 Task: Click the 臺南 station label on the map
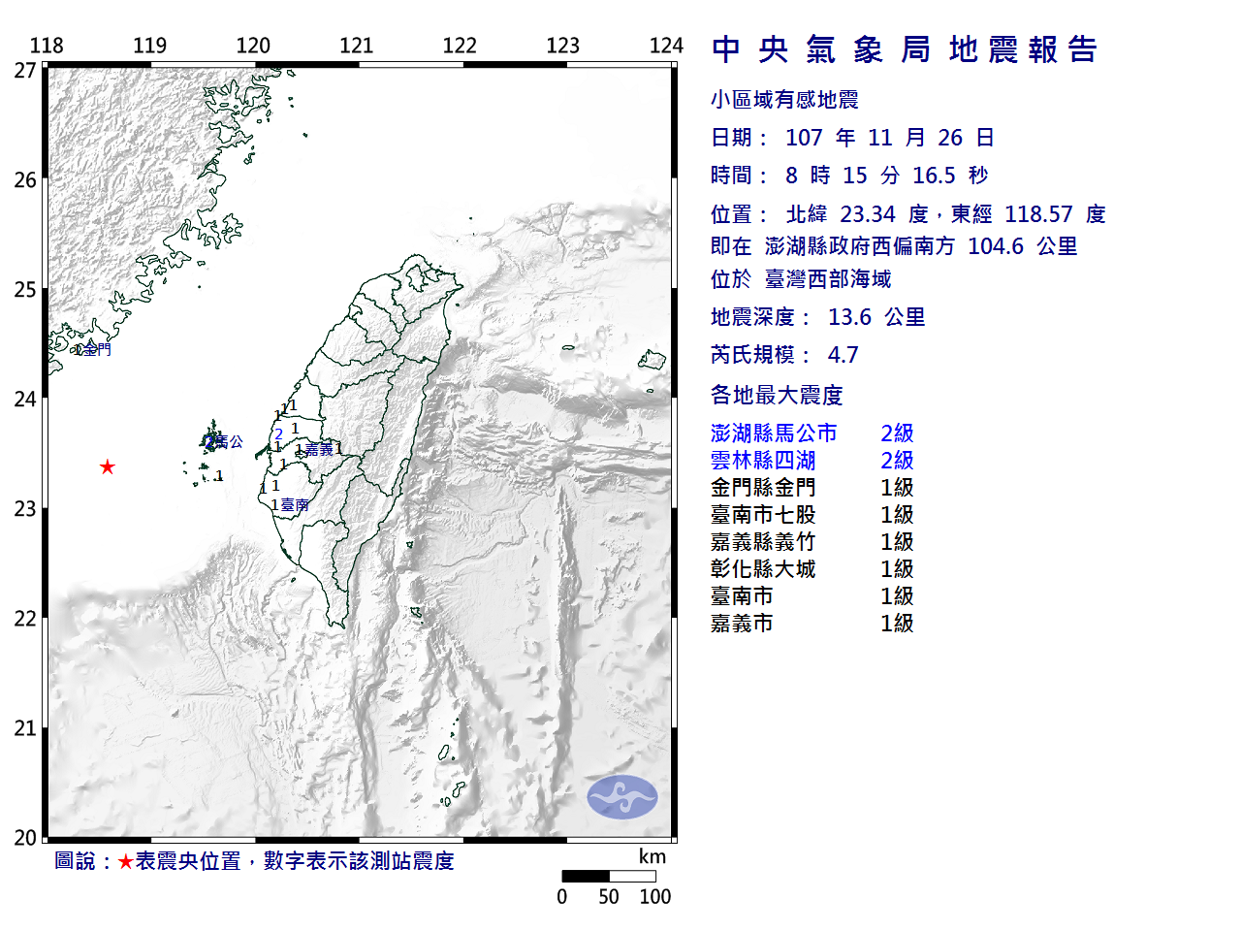[295, 505]
